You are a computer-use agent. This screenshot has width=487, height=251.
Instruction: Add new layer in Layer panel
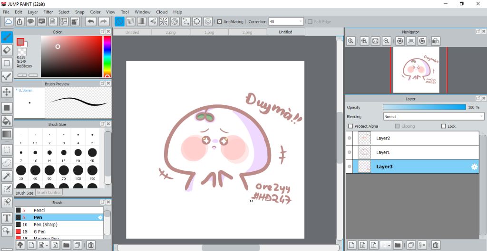click(x=351, y=245)
